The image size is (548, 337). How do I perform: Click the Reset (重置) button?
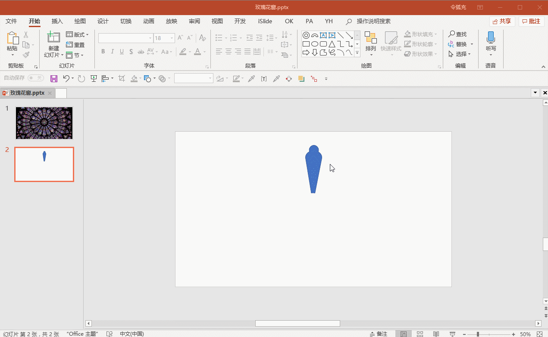75,45
